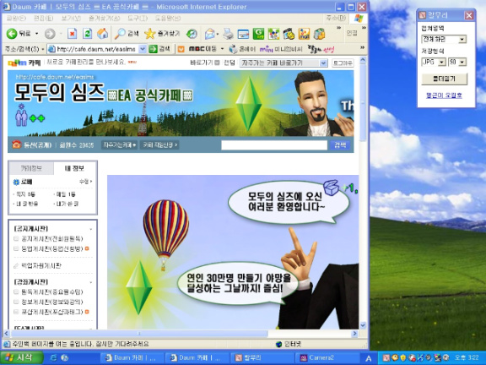Viewport: 486px width, 365px height.
Task: Click the gift box icon on speech bubble
Action: 332,188
